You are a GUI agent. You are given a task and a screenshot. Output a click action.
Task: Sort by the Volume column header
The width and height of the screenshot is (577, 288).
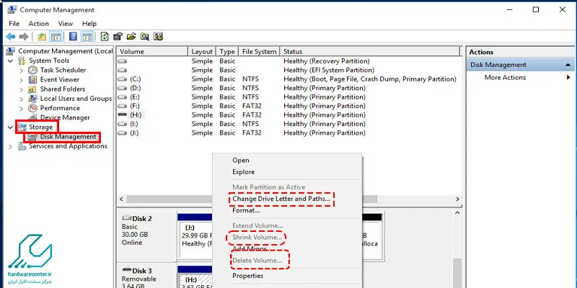click(x=152, y=51)
